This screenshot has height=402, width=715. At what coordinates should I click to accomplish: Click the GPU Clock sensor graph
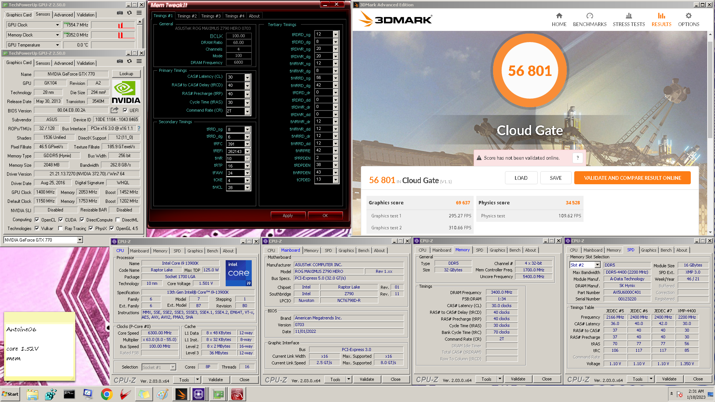pos(113,25)
